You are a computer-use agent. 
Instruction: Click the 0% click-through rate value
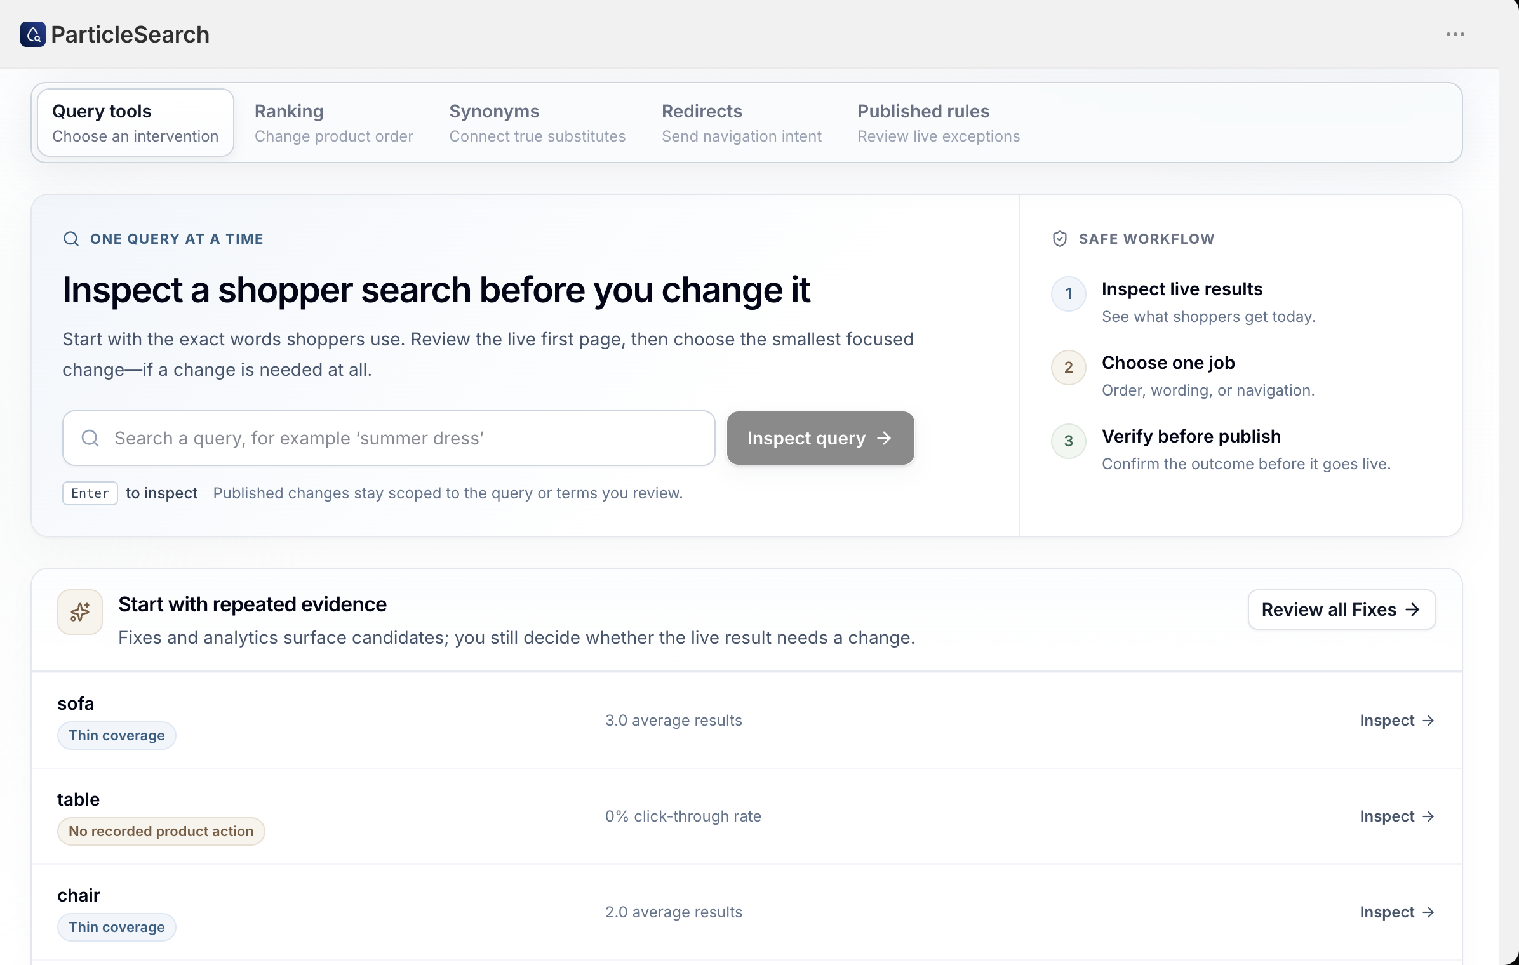pos(683,816)
